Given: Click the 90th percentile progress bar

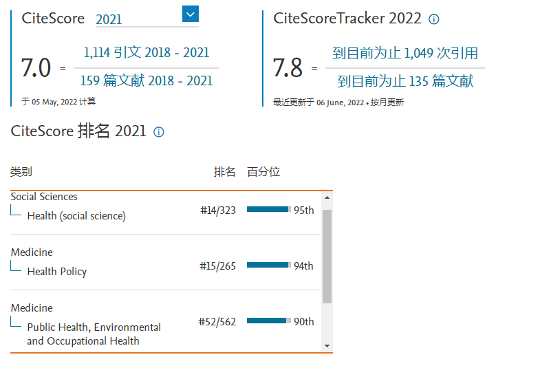Looking at the screenshot, I should point(269,321).
